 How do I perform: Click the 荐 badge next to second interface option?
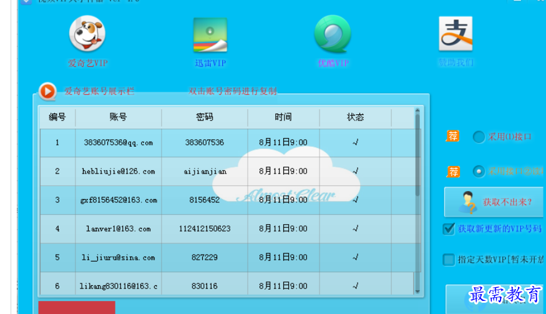coord(454,172)
